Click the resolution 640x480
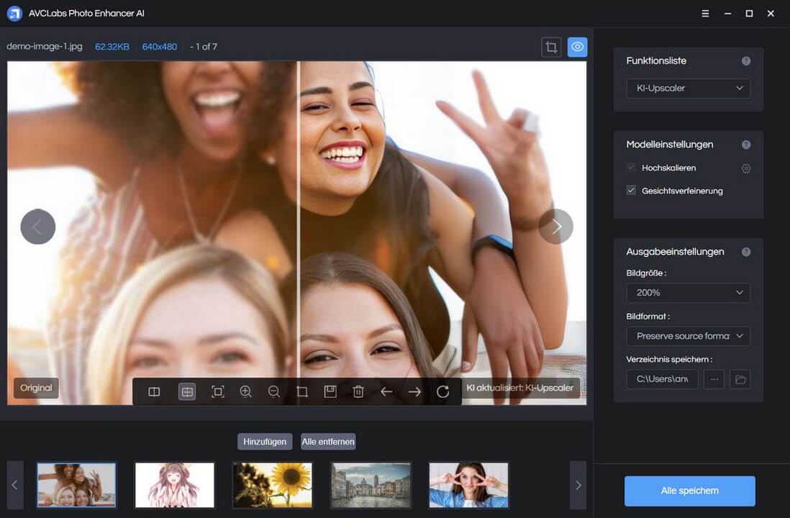This screenshot has height=518, width=790. 160,47
